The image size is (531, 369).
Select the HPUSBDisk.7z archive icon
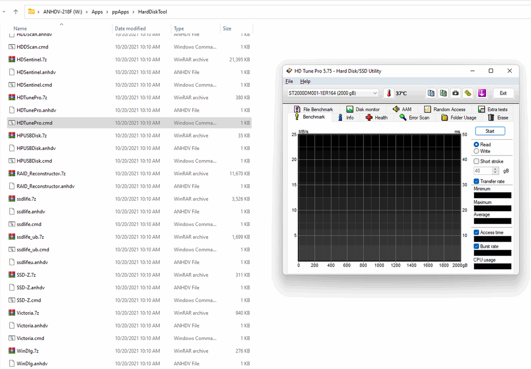pos(12,136)
